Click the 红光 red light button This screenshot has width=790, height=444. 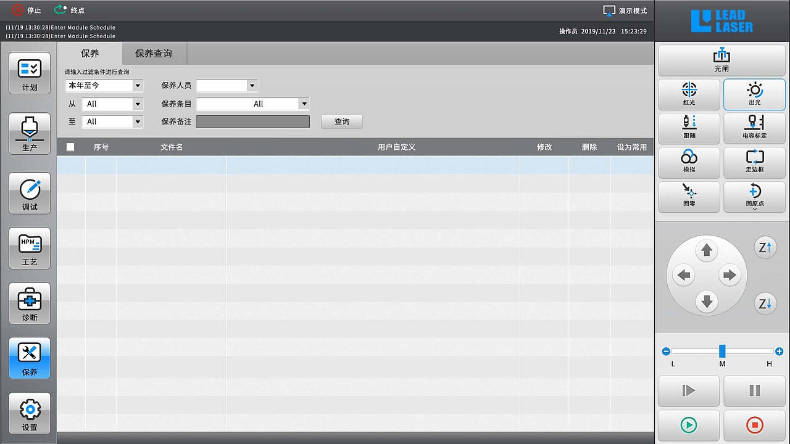[x=689, y=94]
